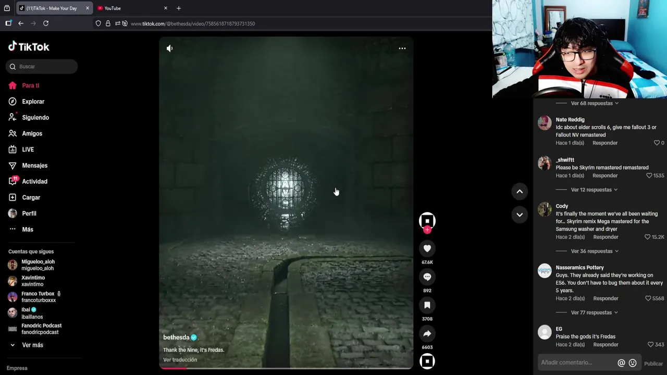Image resolution: width=667 pixels, height=375 pixels.
Task: Like Nate Reddig's comment
Action: [x=657, y=143]
